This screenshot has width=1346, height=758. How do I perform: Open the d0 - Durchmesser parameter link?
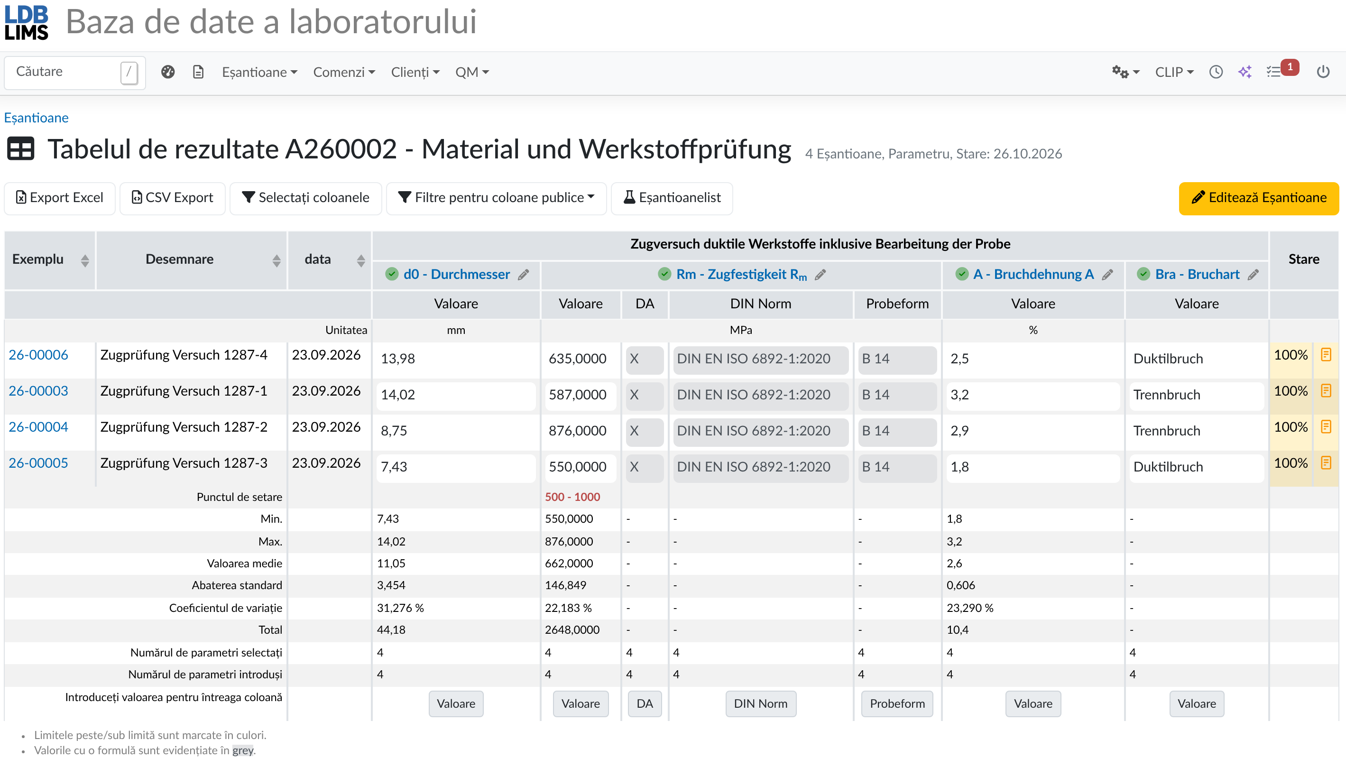(x=456, y=275)
